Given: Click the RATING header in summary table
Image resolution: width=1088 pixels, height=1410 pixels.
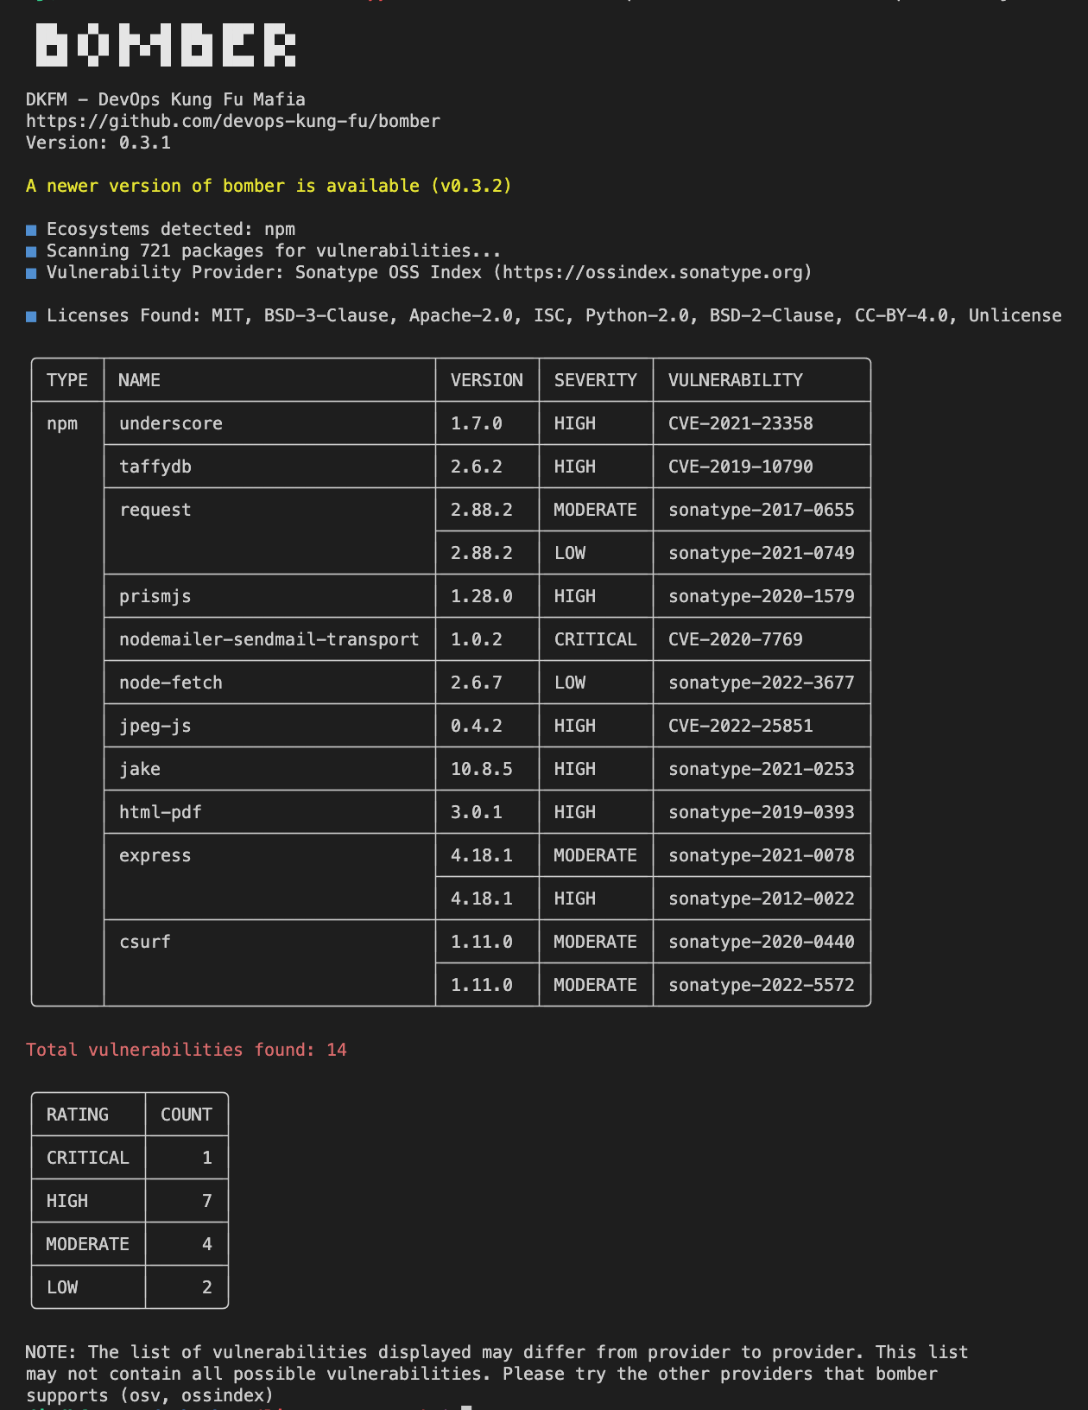Looking at the screenshot, I should 78,1115.
